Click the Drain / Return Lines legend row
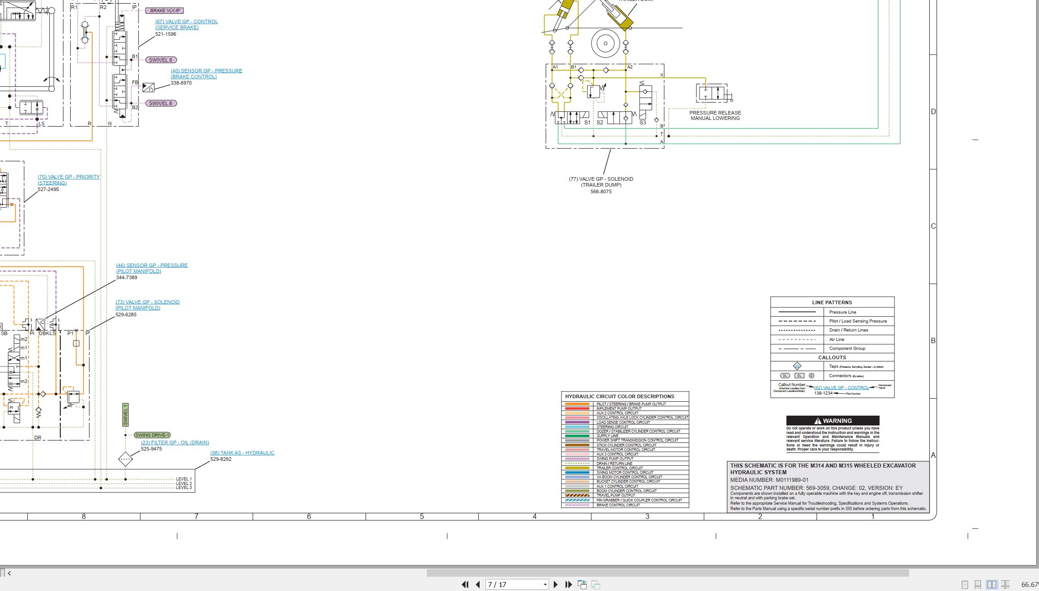Screen dimensions: 1039x591 [x=832, y=330]
